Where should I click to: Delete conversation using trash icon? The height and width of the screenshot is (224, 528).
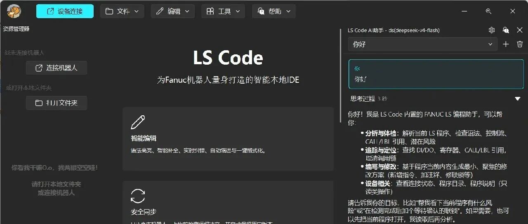(x=520, y=44)
